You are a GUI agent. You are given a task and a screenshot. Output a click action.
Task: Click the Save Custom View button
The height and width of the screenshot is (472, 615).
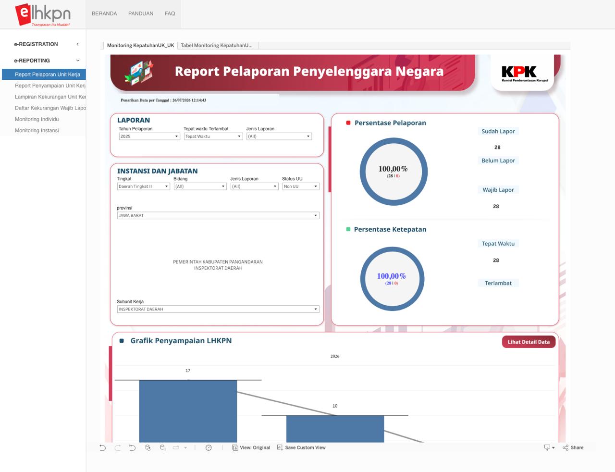301,447
